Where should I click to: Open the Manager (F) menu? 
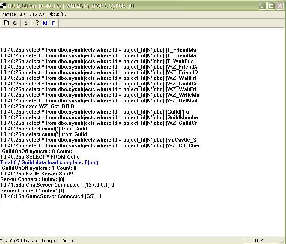[13, 14]
